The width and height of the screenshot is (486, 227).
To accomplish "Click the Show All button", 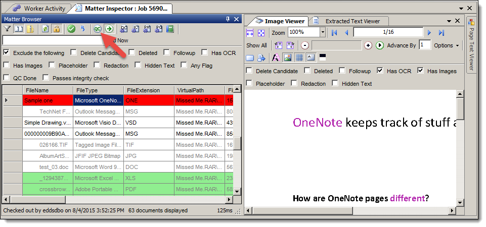I will [256, 45].
